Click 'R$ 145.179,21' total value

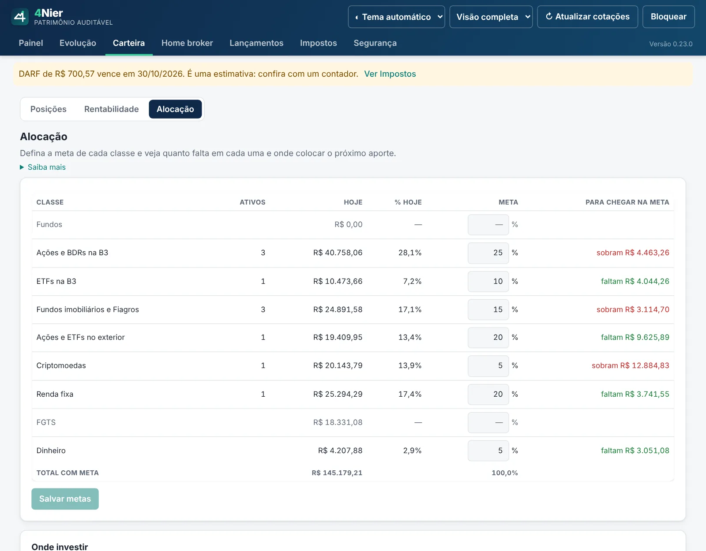point(337,473)
